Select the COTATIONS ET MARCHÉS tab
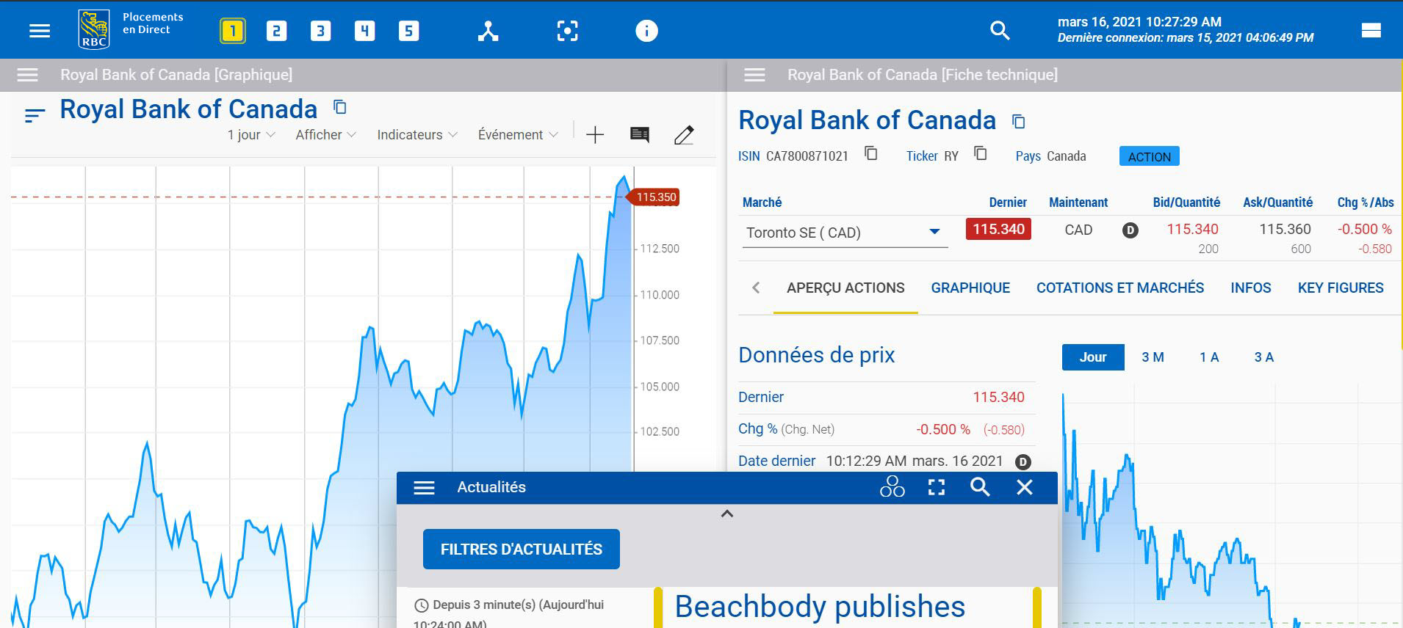This screenshot has width=1403, height=628. click(x=1120, y=288)
